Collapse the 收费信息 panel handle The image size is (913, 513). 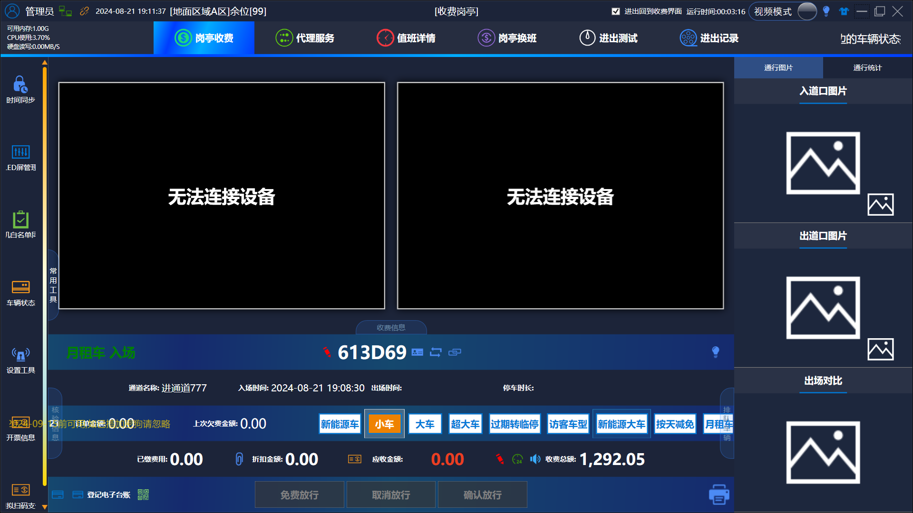pos(391,327)
